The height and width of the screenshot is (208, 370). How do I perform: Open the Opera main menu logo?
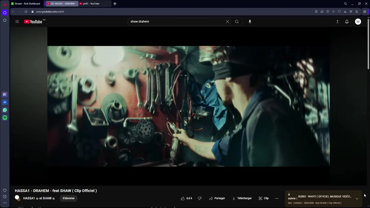5,5
